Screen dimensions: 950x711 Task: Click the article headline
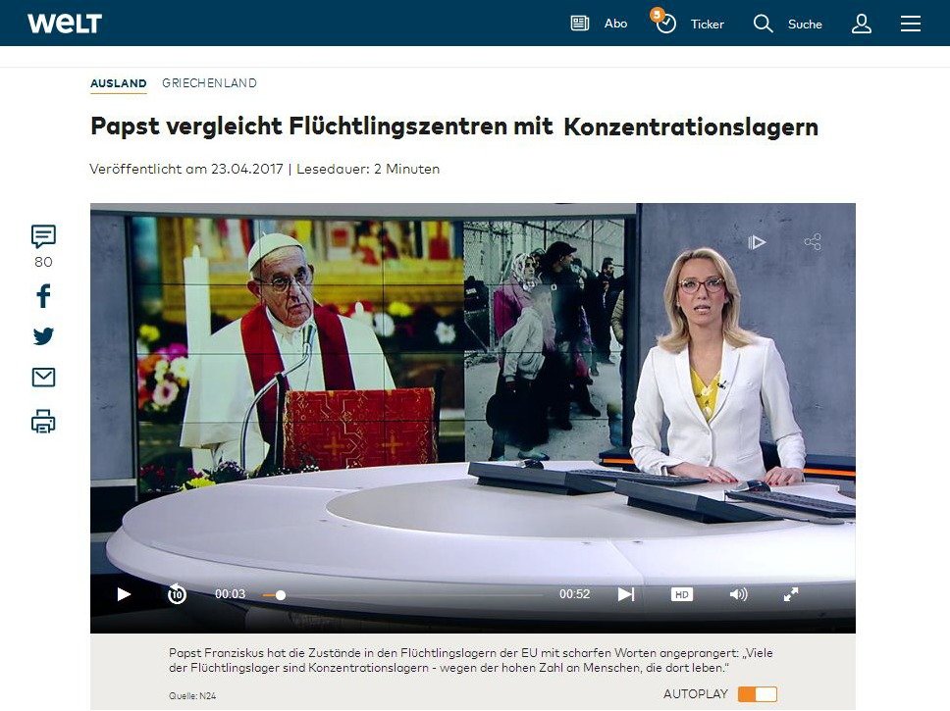454,127
